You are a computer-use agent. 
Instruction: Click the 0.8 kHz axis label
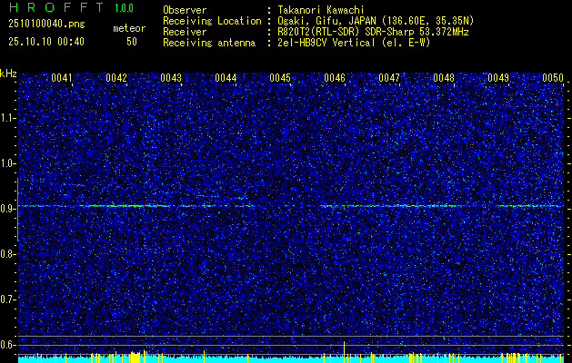[8, 254]
